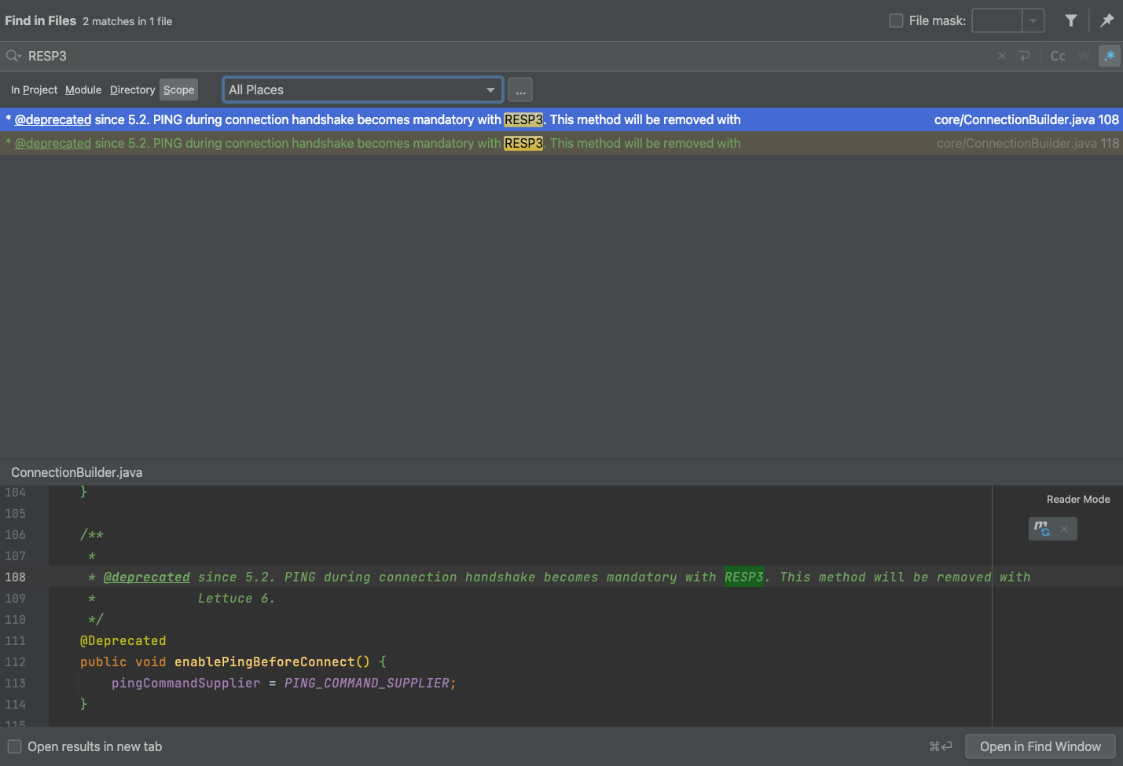This screenshot has width=1123, height=766.
Task: Click the Find in Files title
Action: tap(40, 20)
